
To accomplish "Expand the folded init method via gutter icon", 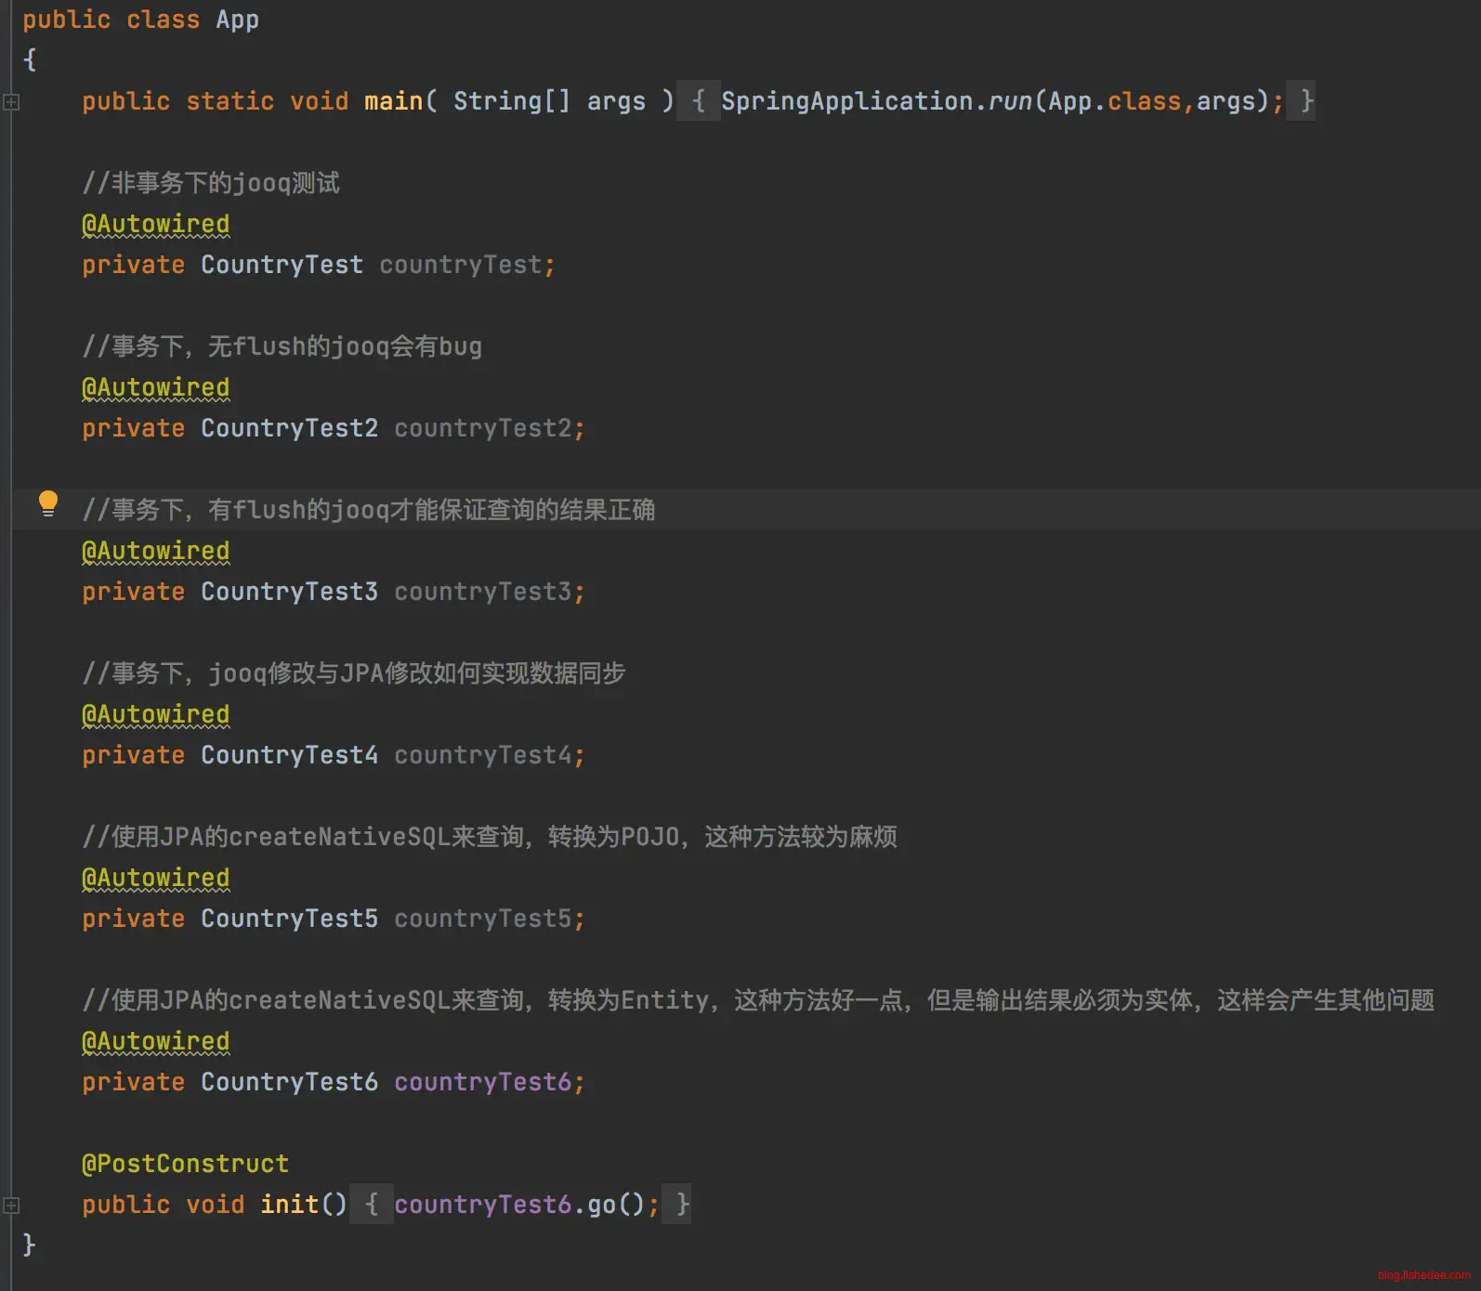I will pos(11,1206).
